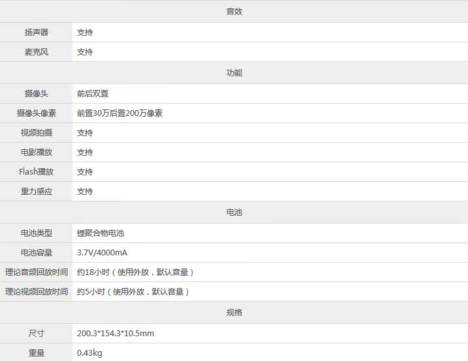
Task: Click the 功能 section header
Action: pyautogui.click(x=234, y=73)
